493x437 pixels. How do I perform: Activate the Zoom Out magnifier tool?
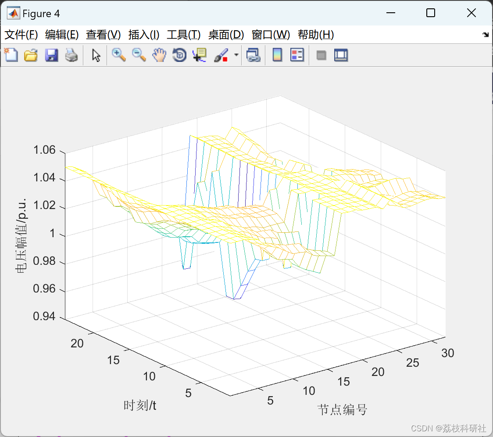pos(139,55)
